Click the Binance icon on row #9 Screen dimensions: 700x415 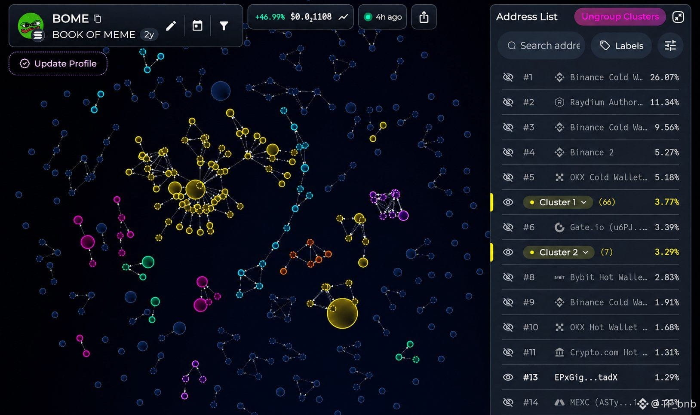(559, 302)
